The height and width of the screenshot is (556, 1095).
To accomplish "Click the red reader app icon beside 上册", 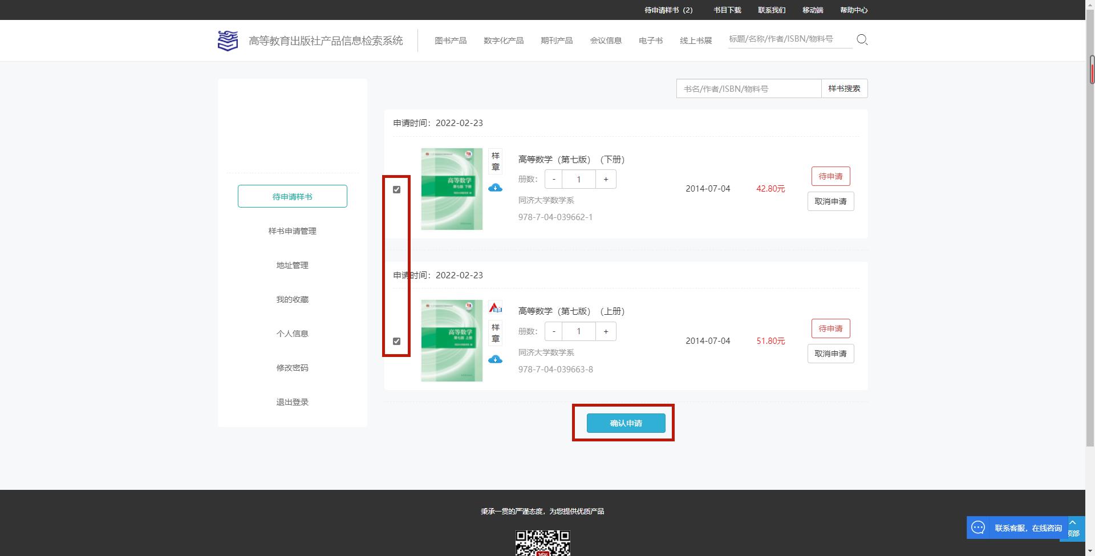I will (496, 308).
